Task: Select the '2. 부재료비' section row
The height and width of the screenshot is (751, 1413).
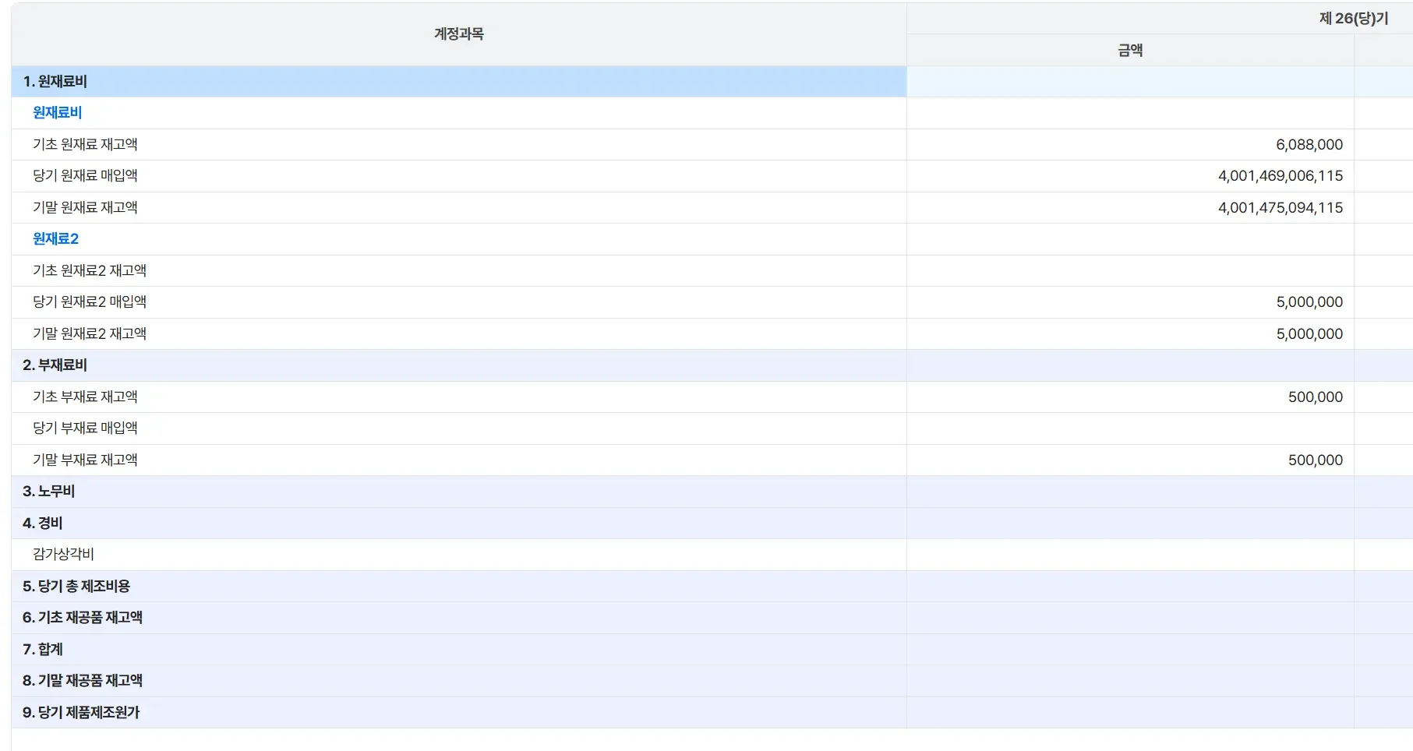Action: click(x=55, y=365)
